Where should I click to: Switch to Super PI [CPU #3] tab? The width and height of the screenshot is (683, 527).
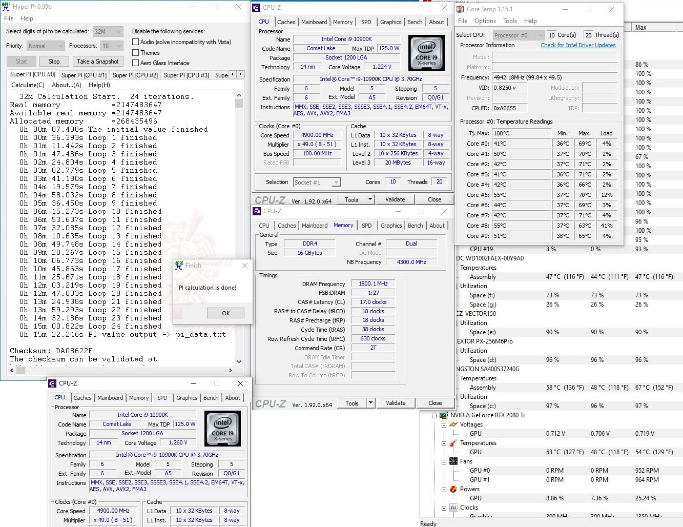coord(187,75)
